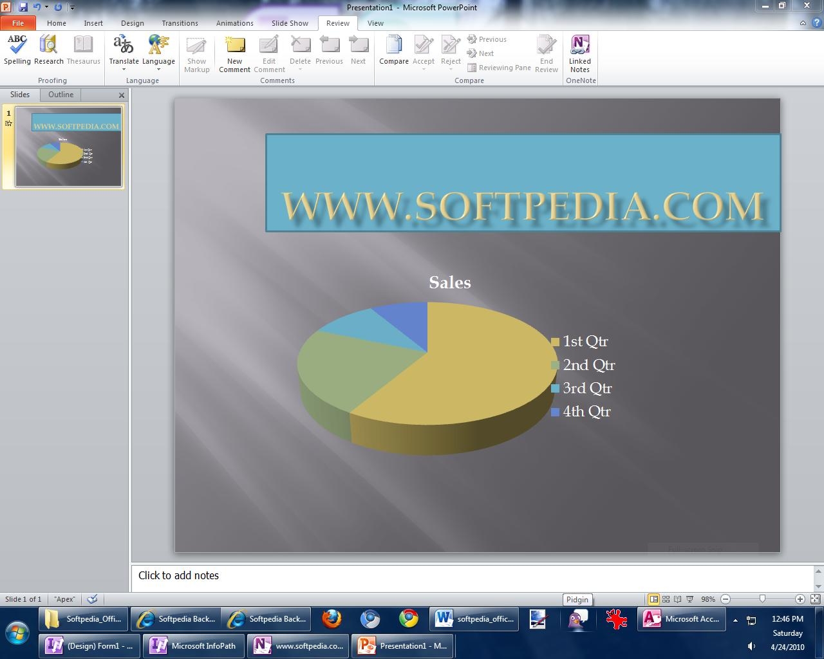Open the Animations tab
Screen dimensions: 824x659
[x=235, y=23]
